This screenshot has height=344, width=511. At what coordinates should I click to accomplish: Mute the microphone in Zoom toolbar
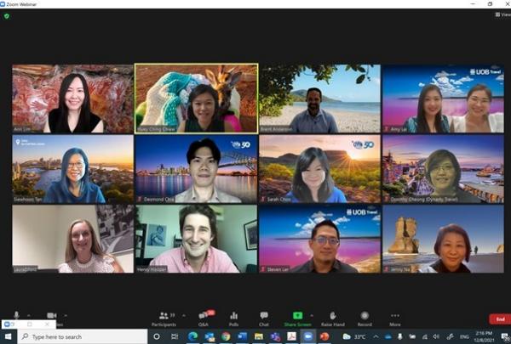tap(16, 315)
